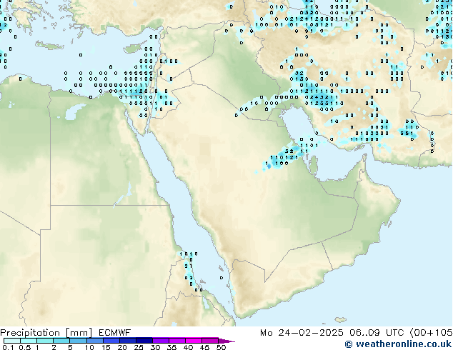Click the 0.5–1 mm legend swatch

(x=29, y=341)
